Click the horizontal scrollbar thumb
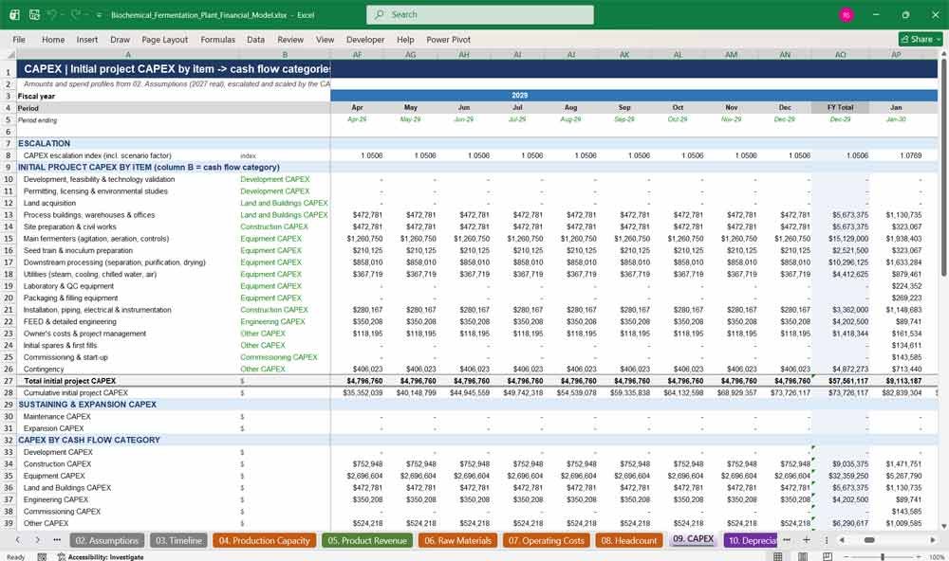The image size is (949, 561). 869,540
